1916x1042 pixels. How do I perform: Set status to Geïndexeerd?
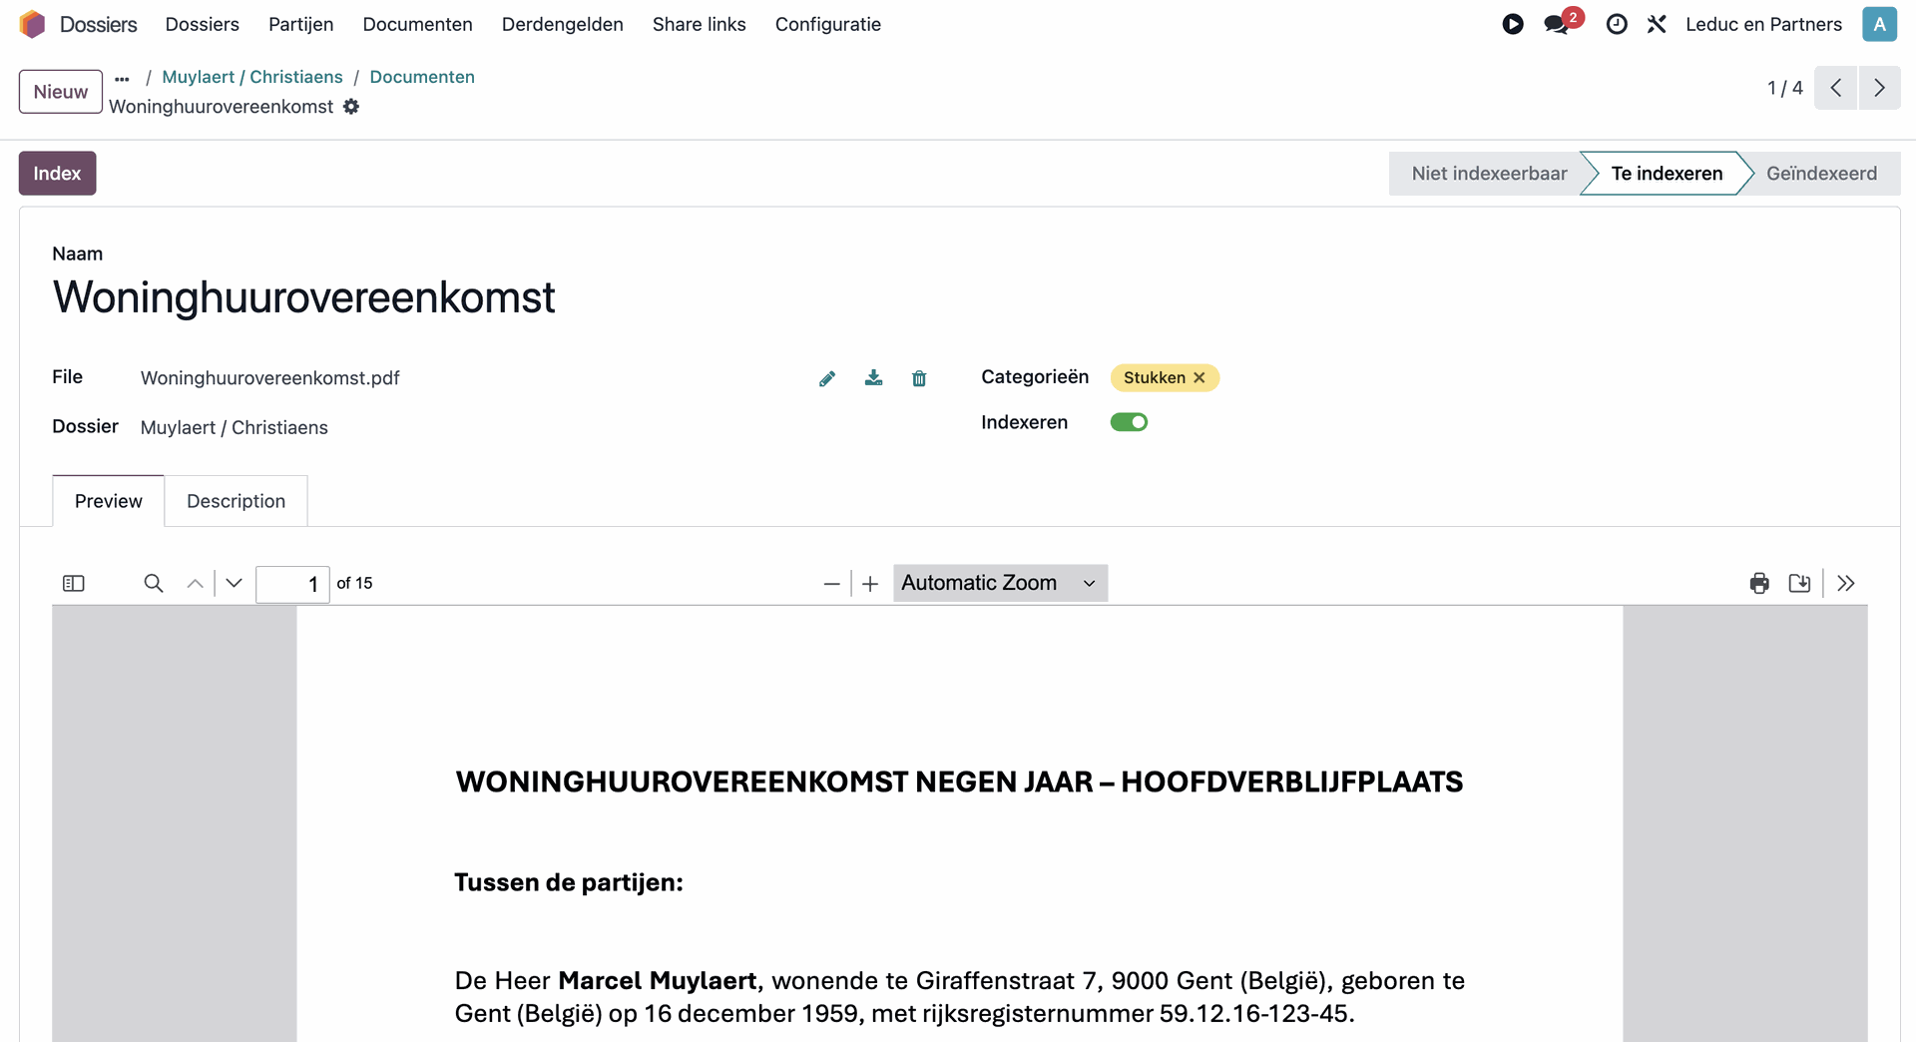click(x=1821, y=173)
